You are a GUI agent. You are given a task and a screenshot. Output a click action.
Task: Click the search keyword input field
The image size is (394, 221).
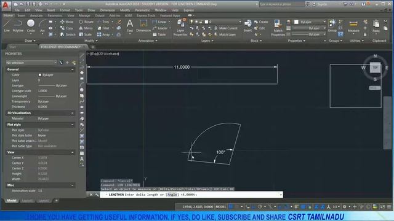pos(281,4)
